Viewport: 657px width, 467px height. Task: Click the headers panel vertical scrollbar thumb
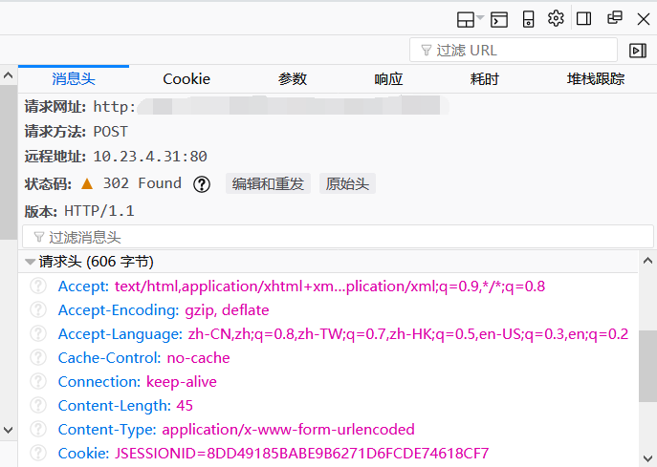pyautogui.click(x=647, y=367)
